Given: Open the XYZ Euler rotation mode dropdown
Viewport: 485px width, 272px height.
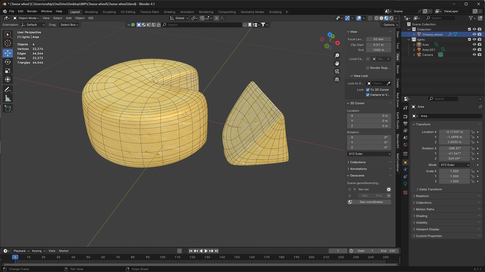Looking at the screenshot, I should (x=455, y=165).
